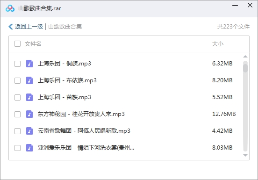
Task: Click the size value 6.32MB
Action: pos(222,63)
